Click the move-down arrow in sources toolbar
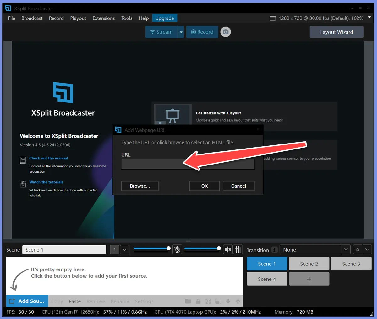The height and width of the screenshot is (319, 377). pyautogui.click(x=228, y=301)
